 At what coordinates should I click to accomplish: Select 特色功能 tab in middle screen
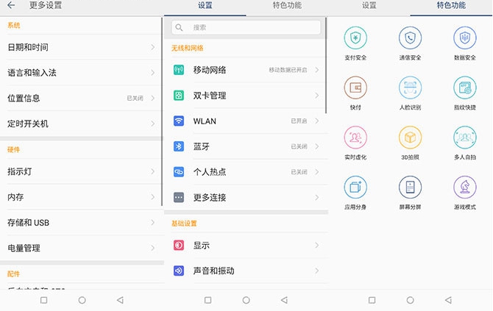[287, 6]
